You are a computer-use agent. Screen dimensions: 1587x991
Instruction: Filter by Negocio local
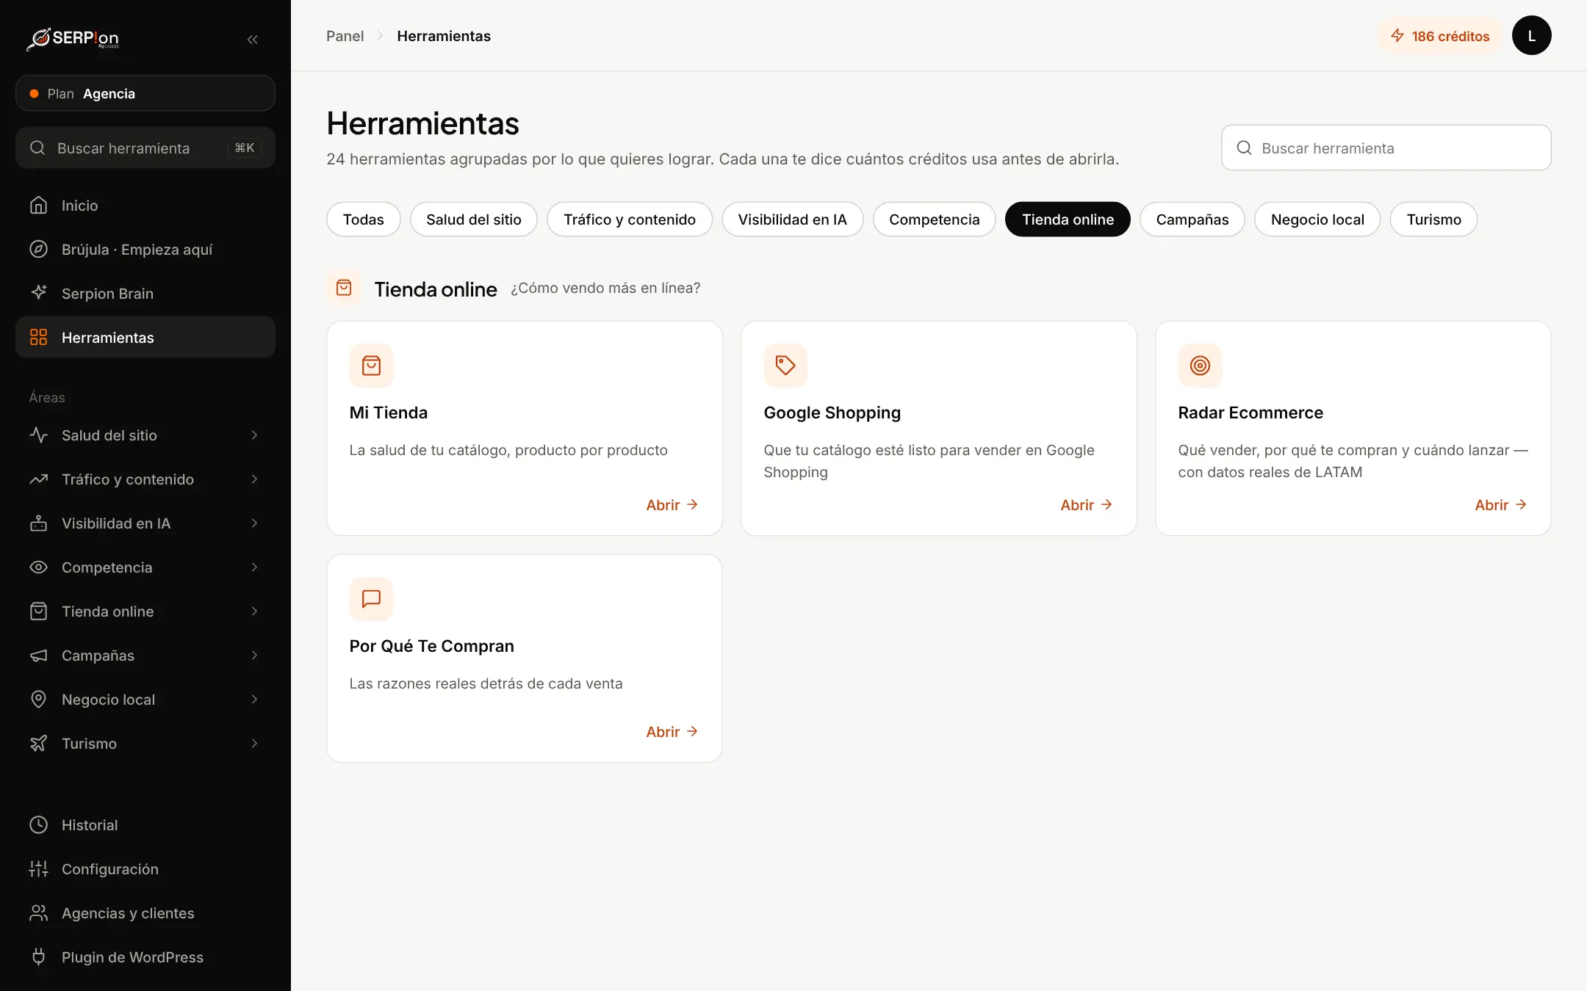coord(1317,219)
